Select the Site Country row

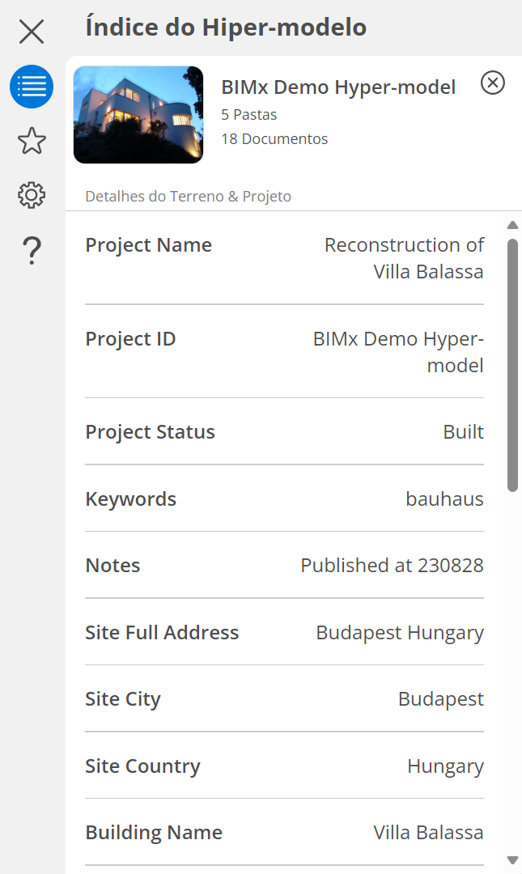284,766
